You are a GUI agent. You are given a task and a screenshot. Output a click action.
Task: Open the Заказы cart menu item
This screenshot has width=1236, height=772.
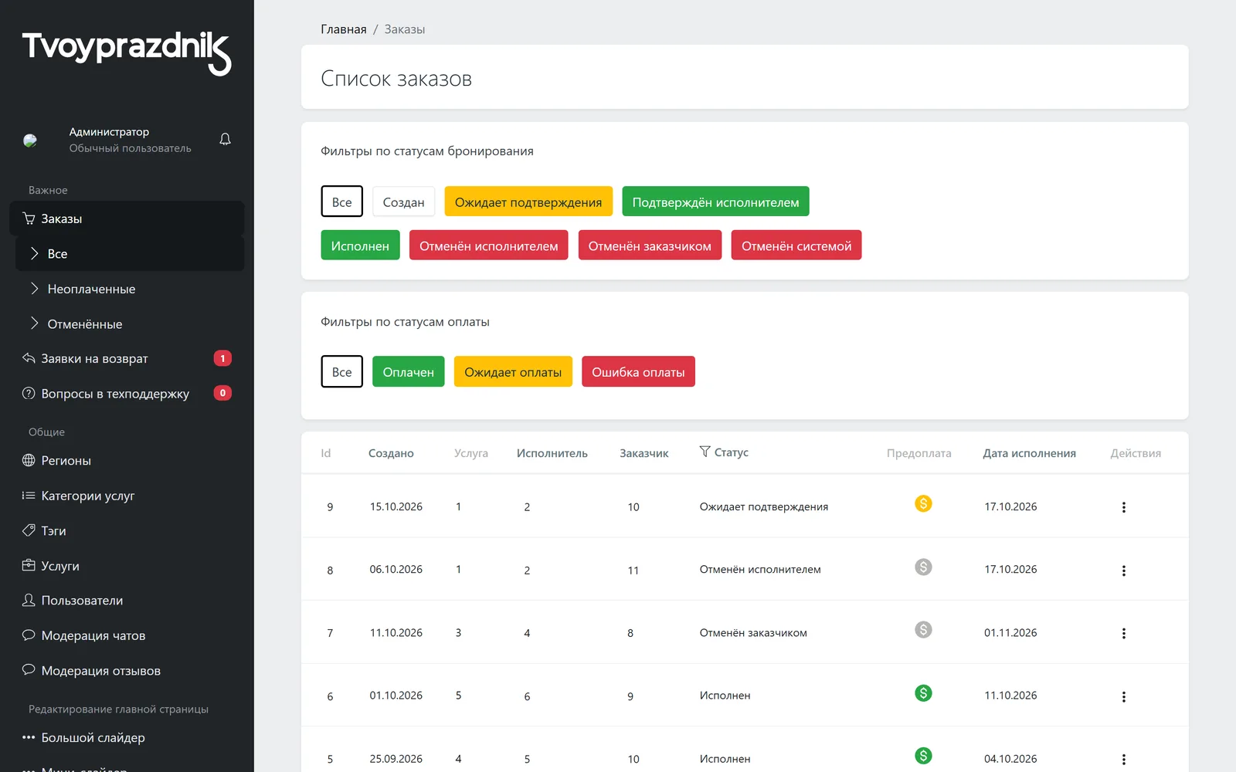click(127, 218)
